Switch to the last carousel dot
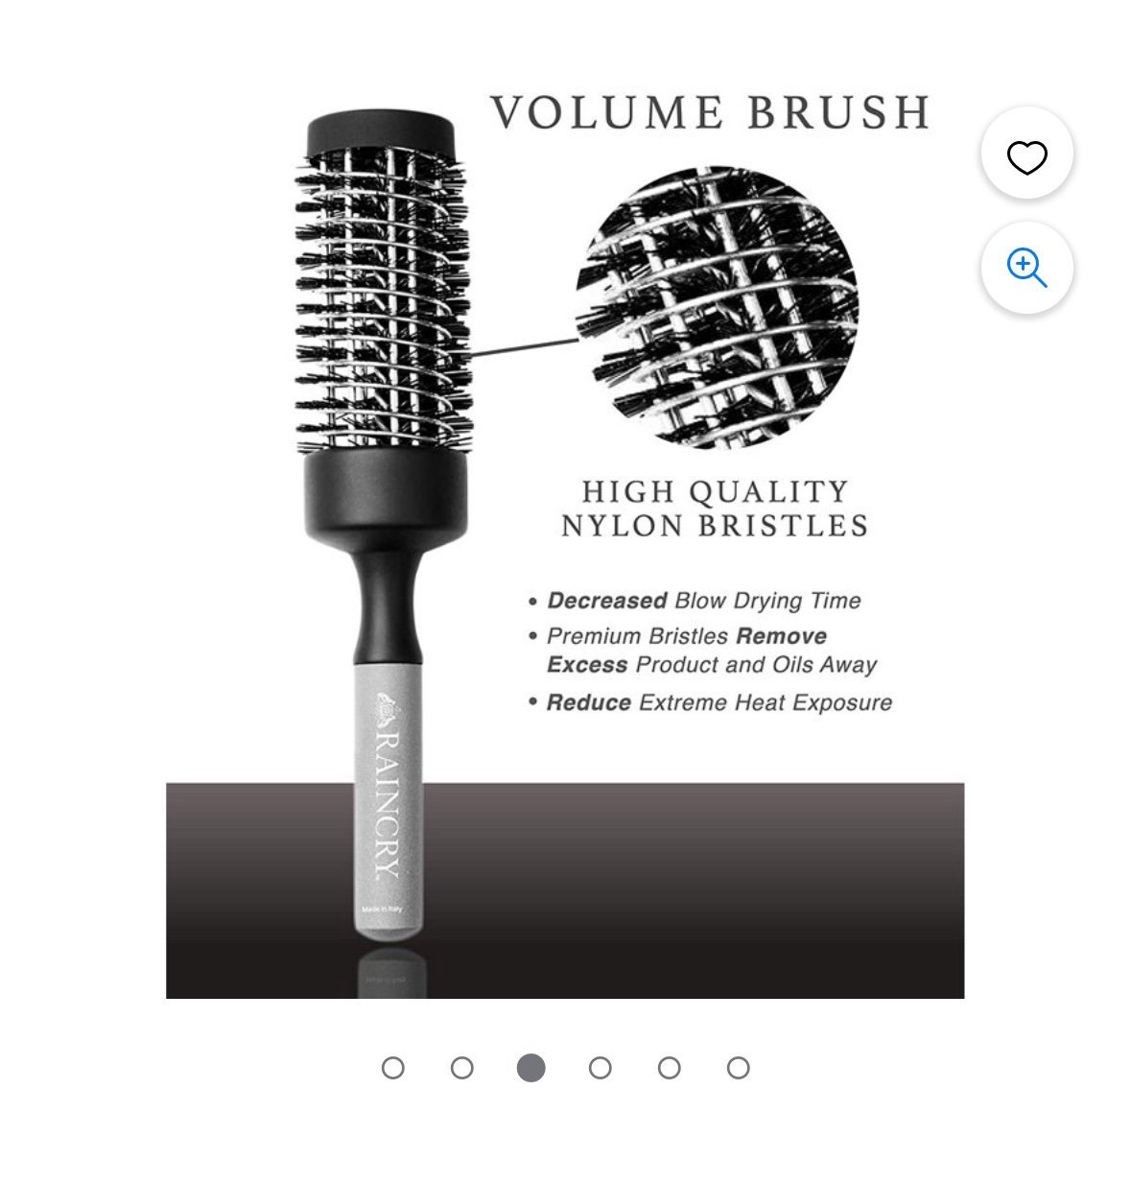The width and height of the screenshot is (1131, 1184). coord(738,1068)
